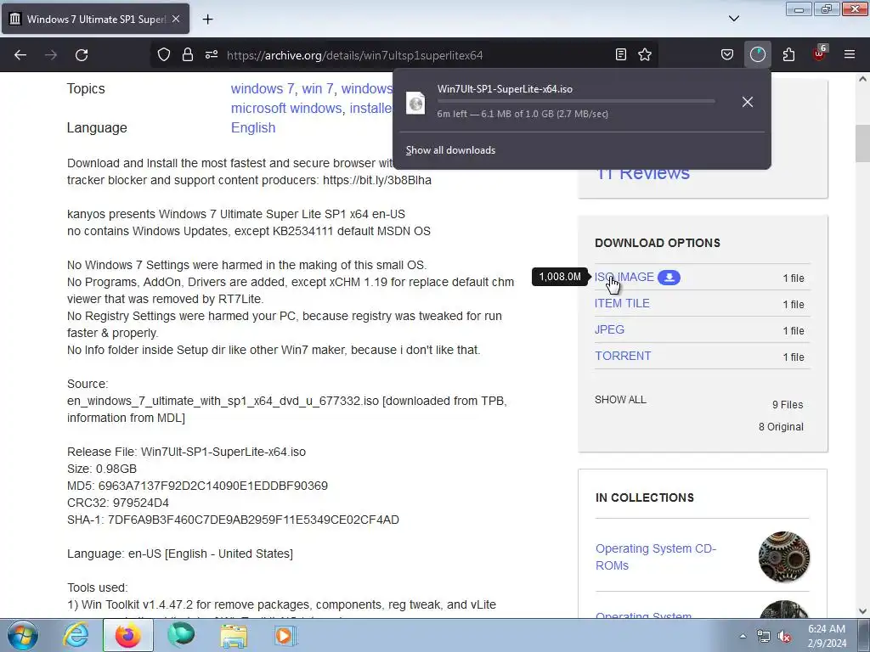Viewport: 870px width, 652px height.
Task: Click the 'win 7' topic link
Action: pyautogui.click(x=318, y=88)
